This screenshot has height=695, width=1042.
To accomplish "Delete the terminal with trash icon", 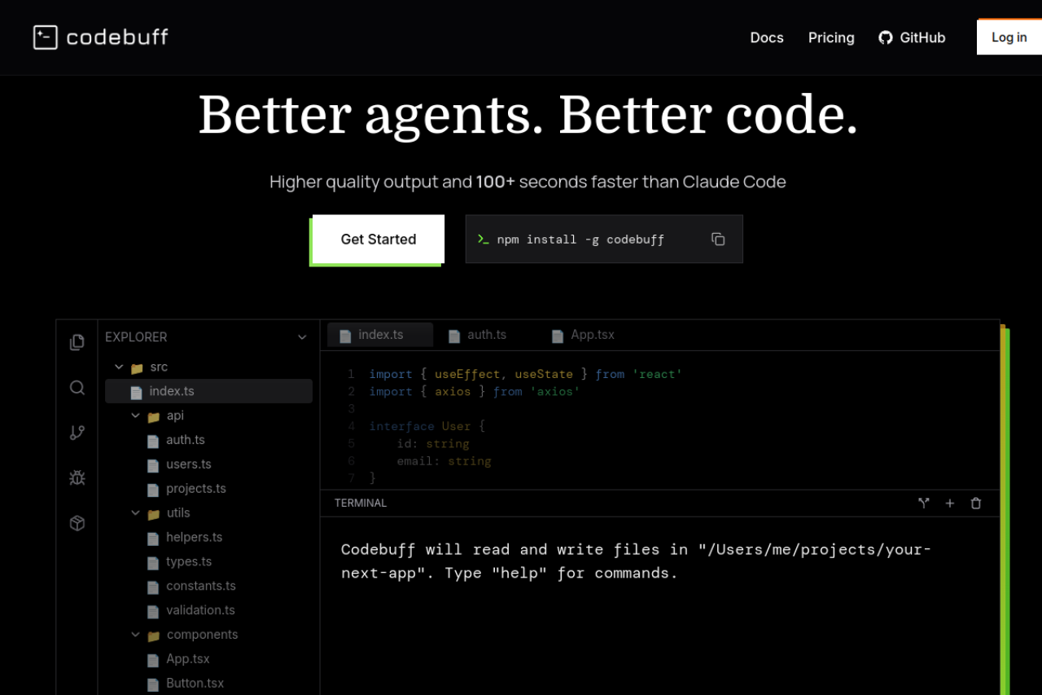I will click(976, 504).
